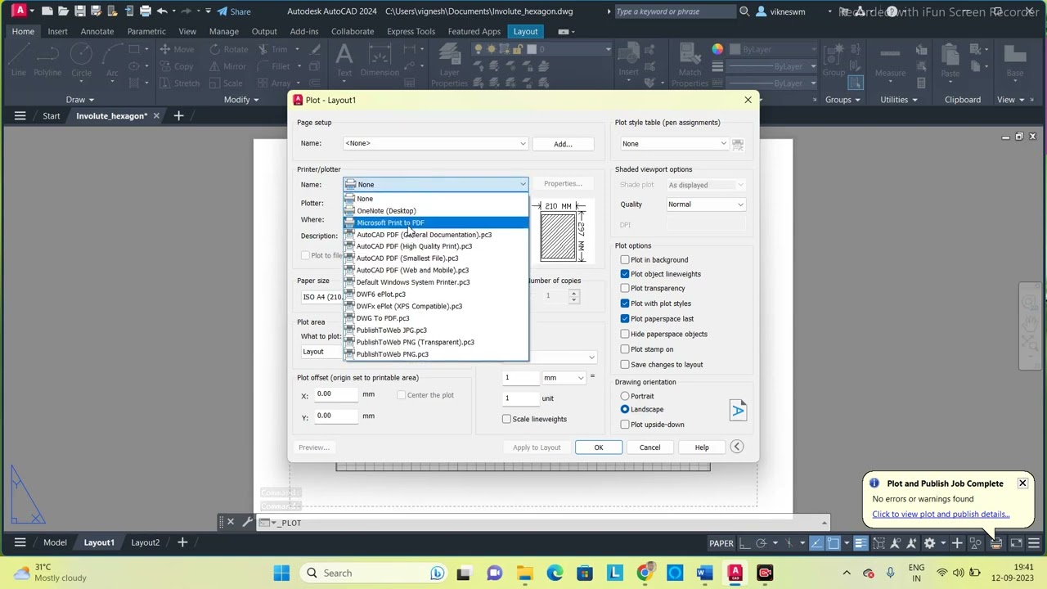
Task: Select Portrait drawing orientation
Action: coord(625,396)
